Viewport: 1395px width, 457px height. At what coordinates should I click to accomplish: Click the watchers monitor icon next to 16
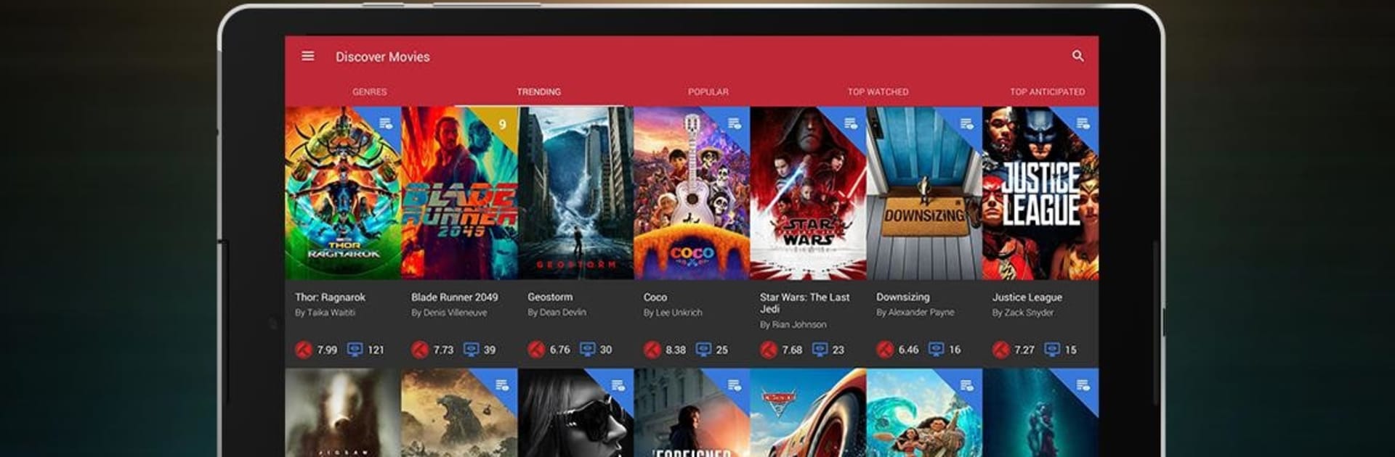(936, 350)
